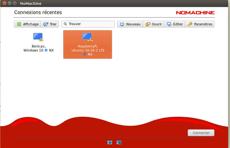The image size is (230, 148).
Task: Click the window mode icon beside the fullscreen icon
Action: pos(119,142)
